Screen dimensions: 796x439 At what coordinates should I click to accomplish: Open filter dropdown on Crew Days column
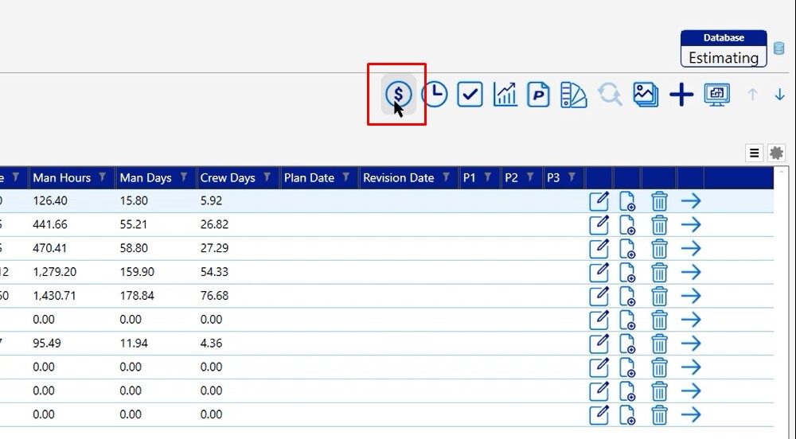coord(267,178)
